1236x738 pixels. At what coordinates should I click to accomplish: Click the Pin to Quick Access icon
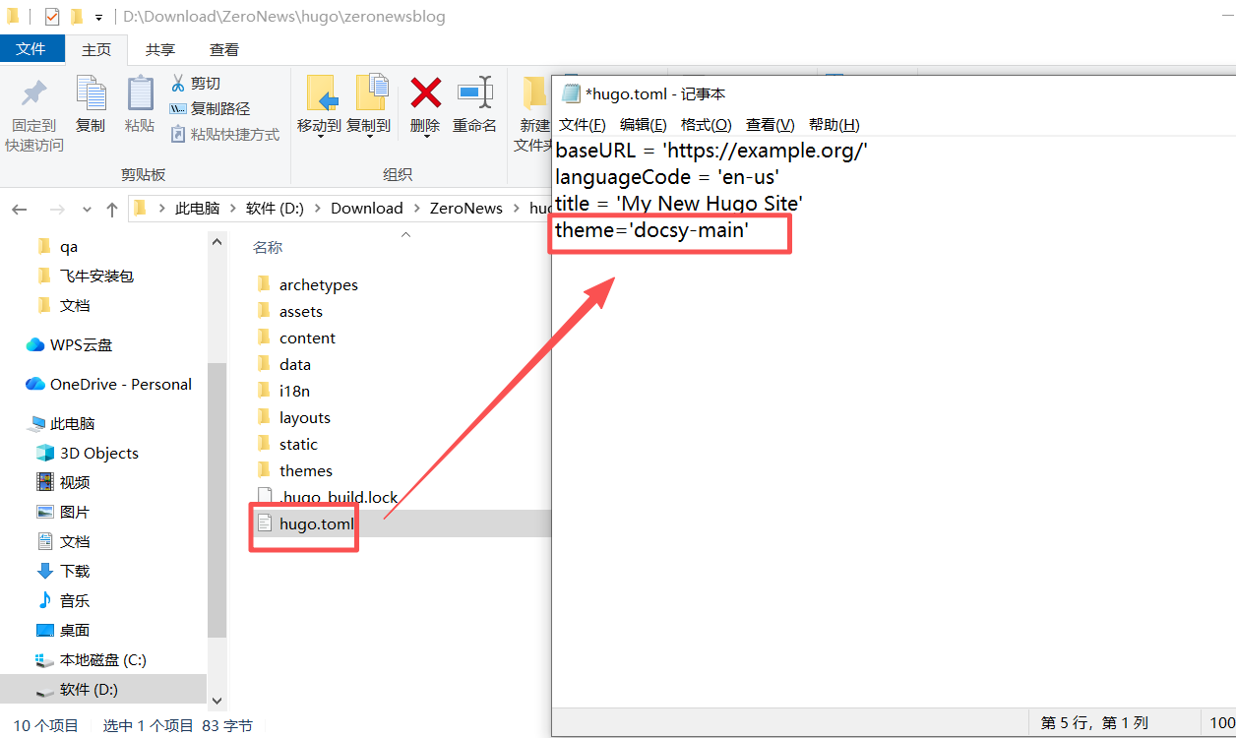click(34, 94)
